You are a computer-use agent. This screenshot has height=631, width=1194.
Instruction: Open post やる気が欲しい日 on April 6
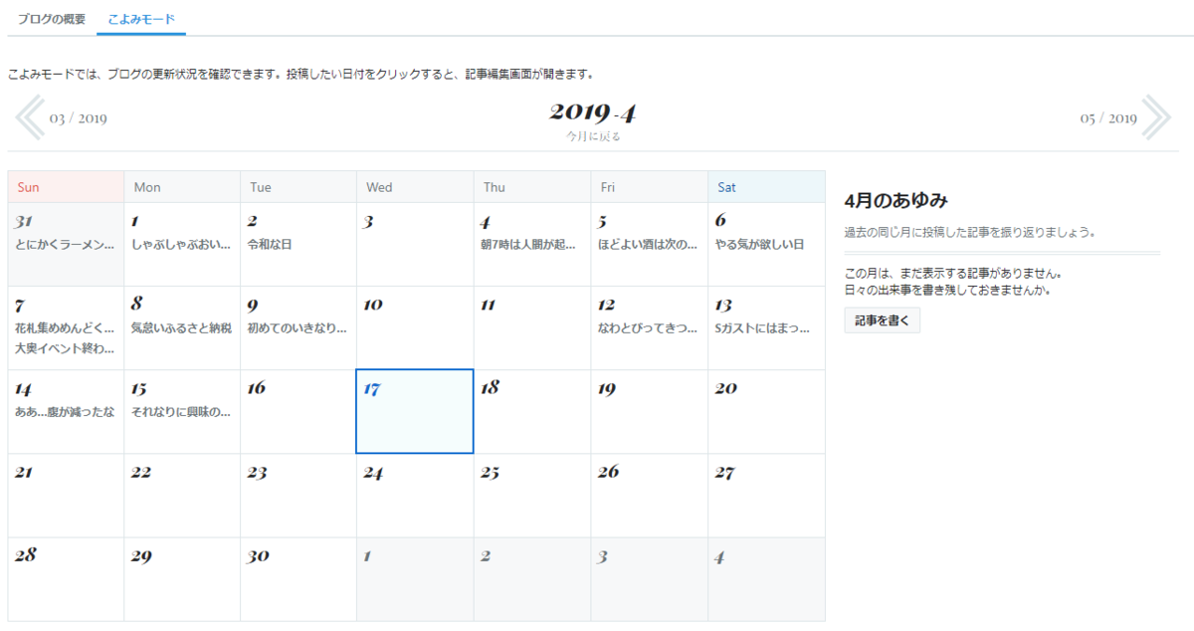(761, 244)
